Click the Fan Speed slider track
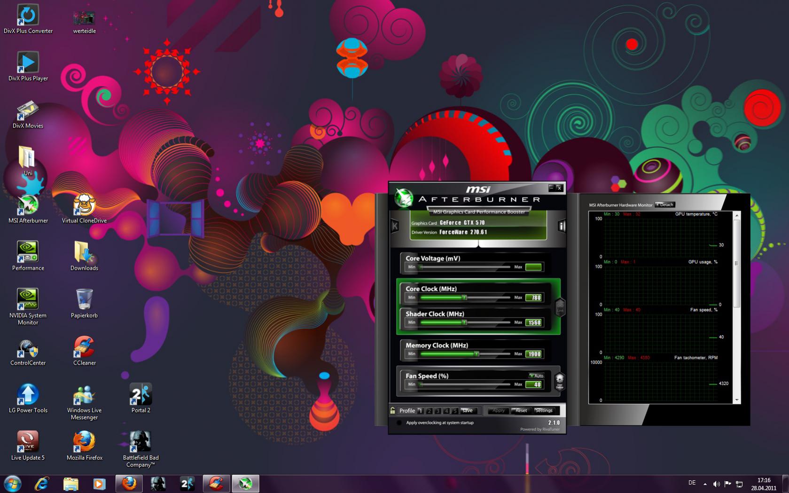Viewport: 789px width, 493px height. [465, 384]
